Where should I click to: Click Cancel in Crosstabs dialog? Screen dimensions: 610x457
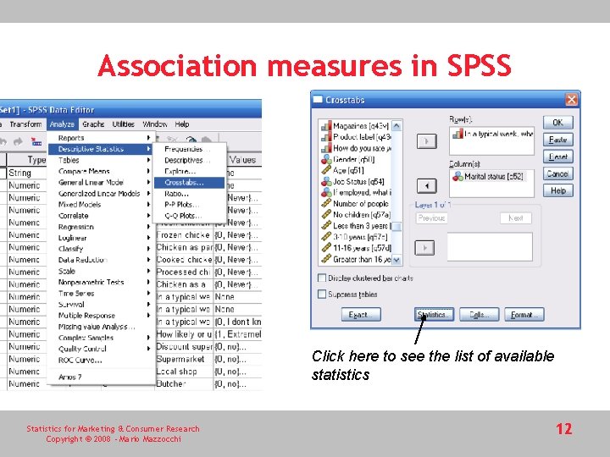coord(557,173)
